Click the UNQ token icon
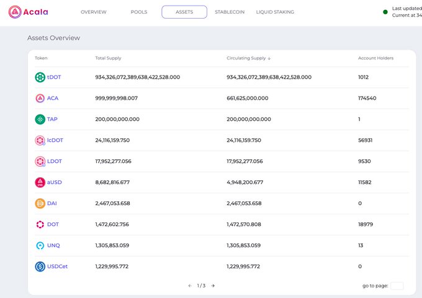 click(40, 245)
